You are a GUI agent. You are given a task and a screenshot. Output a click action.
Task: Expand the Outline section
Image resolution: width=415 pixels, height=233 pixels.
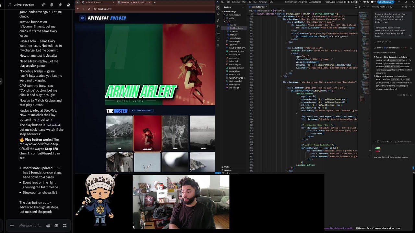[x=227, y=167]
